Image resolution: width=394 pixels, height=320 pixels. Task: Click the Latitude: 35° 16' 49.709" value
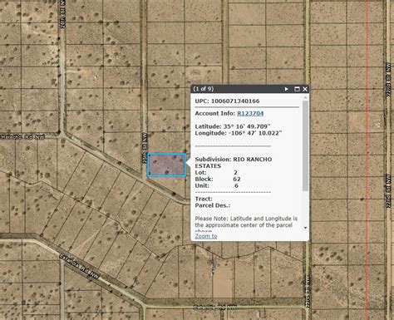pos(233,126)
